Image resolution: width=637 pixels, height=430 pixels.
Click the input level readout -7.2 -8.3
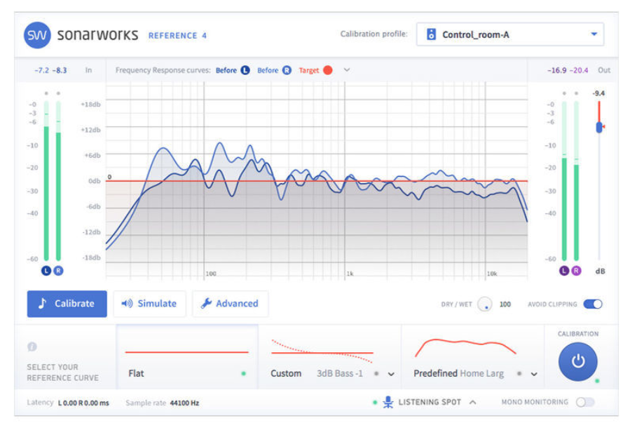pos(50,70)
